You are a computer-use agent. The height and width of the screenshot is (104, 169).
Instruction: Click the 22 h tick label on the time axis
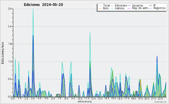tap(160, 98)
